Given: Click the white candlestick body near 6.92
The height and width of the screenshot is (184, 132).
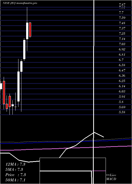Looking at the screenshot, I should [x=24, y=49].
